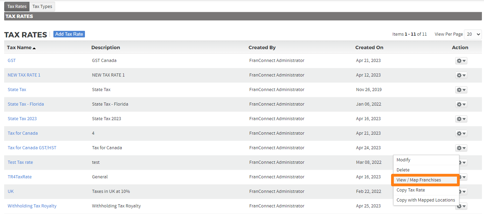Click gear for Tax for Canada GST/HST
The width and height of the screenshot is (484, 214).
click(x=461, y=148)
